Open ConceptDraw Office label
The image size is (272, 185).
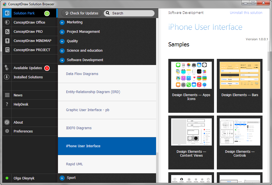click(x=29, y=22)
